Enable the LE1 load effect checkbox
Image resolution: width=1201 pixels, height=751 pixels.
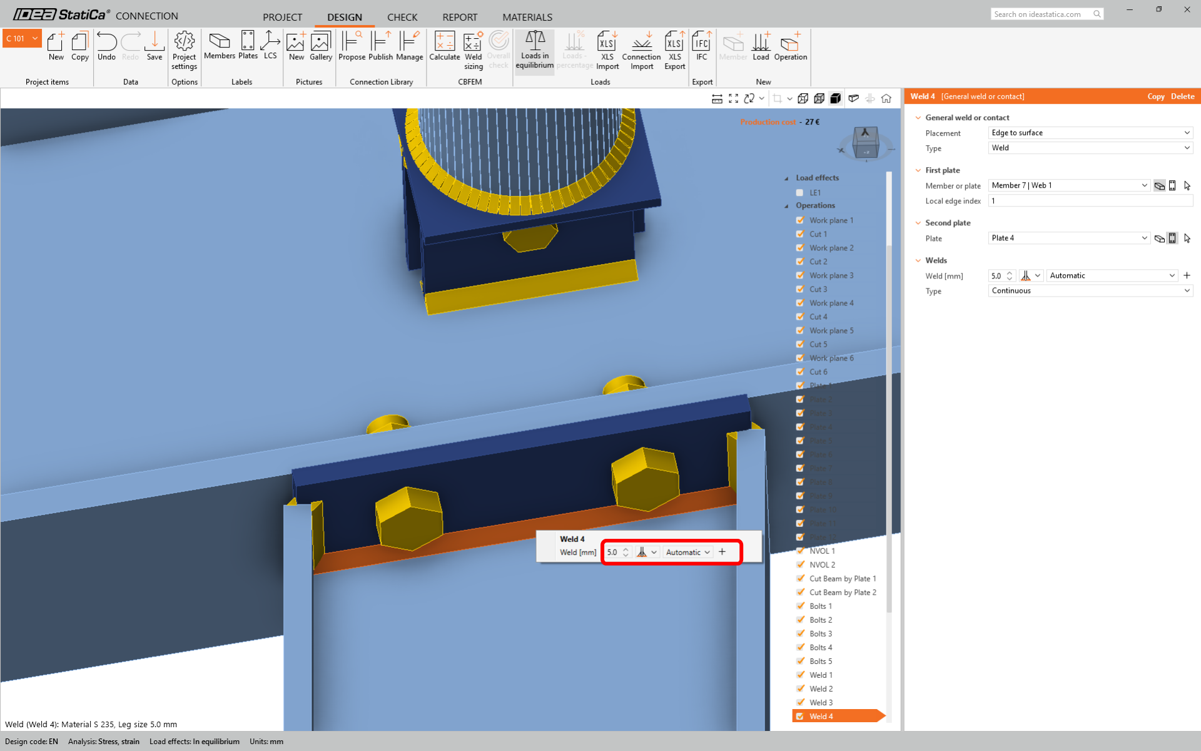799,193
